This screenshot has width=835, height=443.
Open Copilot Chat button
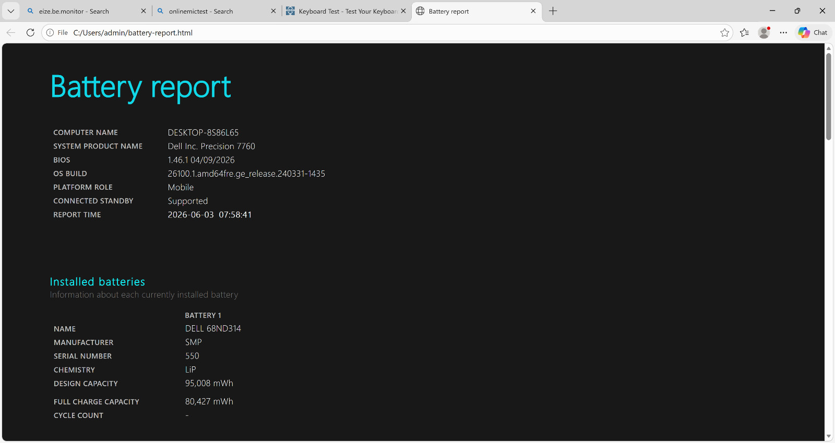pos(813,32)
